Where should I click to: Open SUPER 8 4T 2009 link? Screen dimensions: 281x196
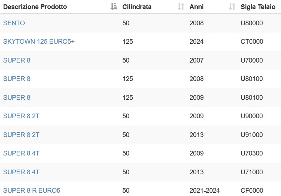(x=21, y=153)
